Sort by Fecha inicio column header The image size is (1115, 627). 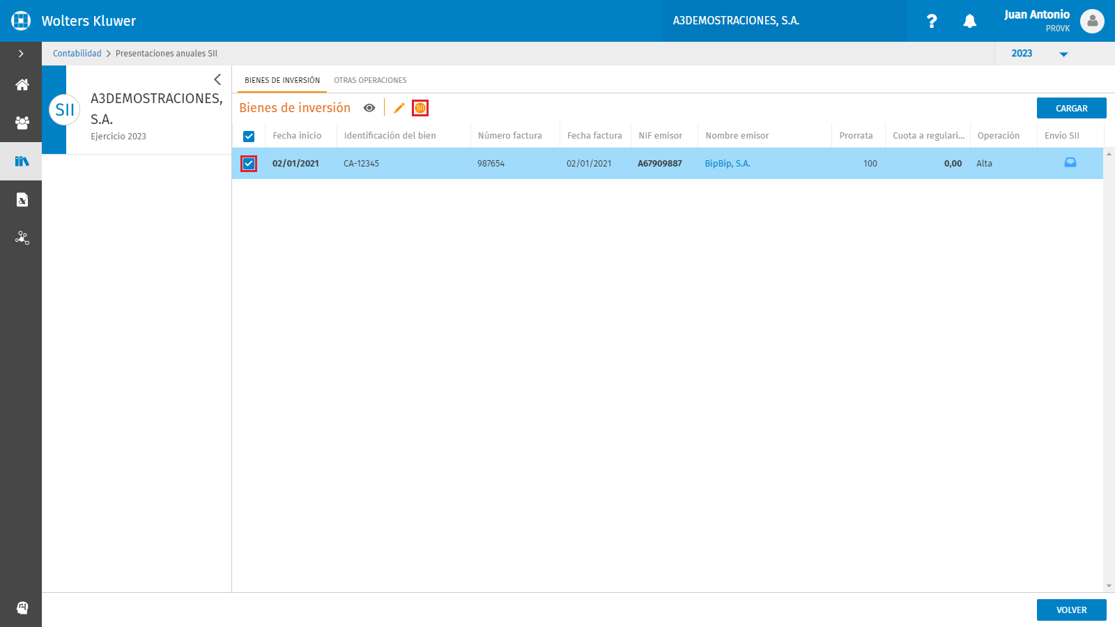[x=297, y=136]
